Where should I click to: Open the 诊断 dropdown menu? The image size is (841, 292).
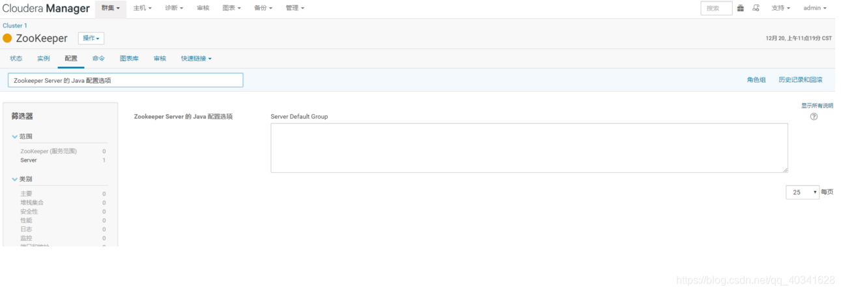(x=174, y=8)
